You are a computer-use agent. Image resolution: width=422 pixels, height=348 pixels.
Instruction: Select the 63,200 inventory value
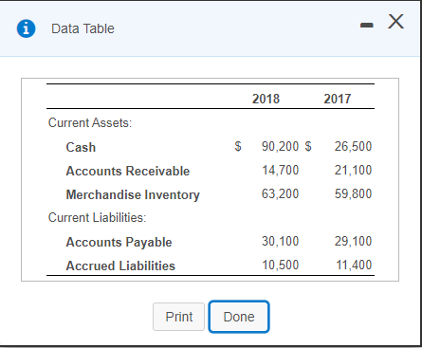[x=280, y=193]
